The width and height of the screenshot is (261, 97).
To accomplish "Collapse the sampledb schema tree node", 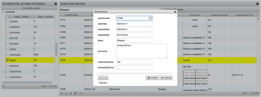I will pyautogui.click(x=3, y=12).
